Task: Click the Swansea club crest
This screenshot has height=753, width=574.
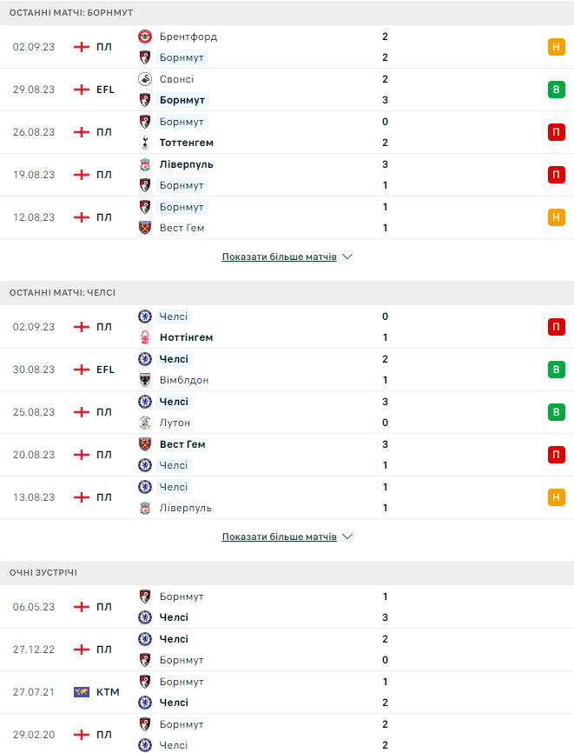Action: click(145, 79)
